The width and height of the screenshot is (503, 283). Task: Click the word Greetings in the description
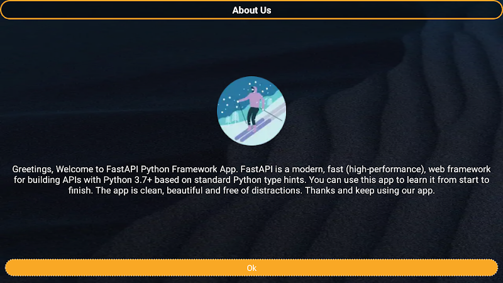(x=32, y=169)
